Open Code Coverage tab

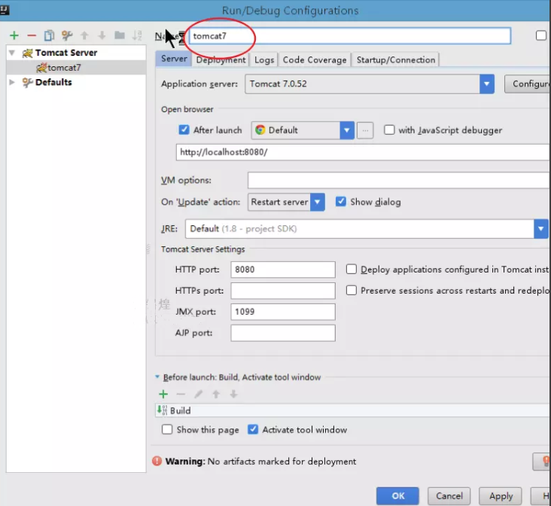click(x=315, y=59)
